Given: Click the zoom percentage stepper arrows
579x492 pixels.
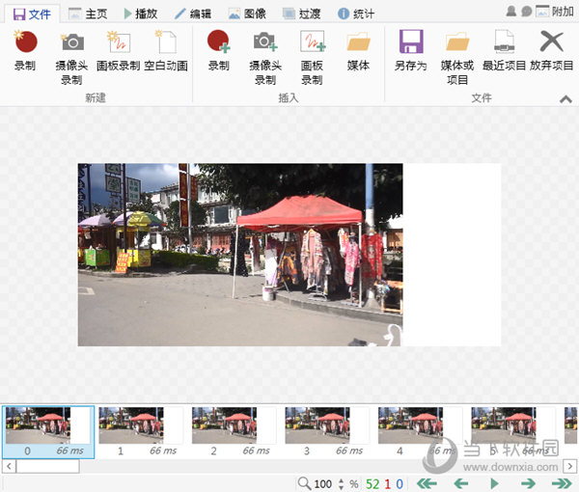Looking at the screenshot, I should [340, 483].
